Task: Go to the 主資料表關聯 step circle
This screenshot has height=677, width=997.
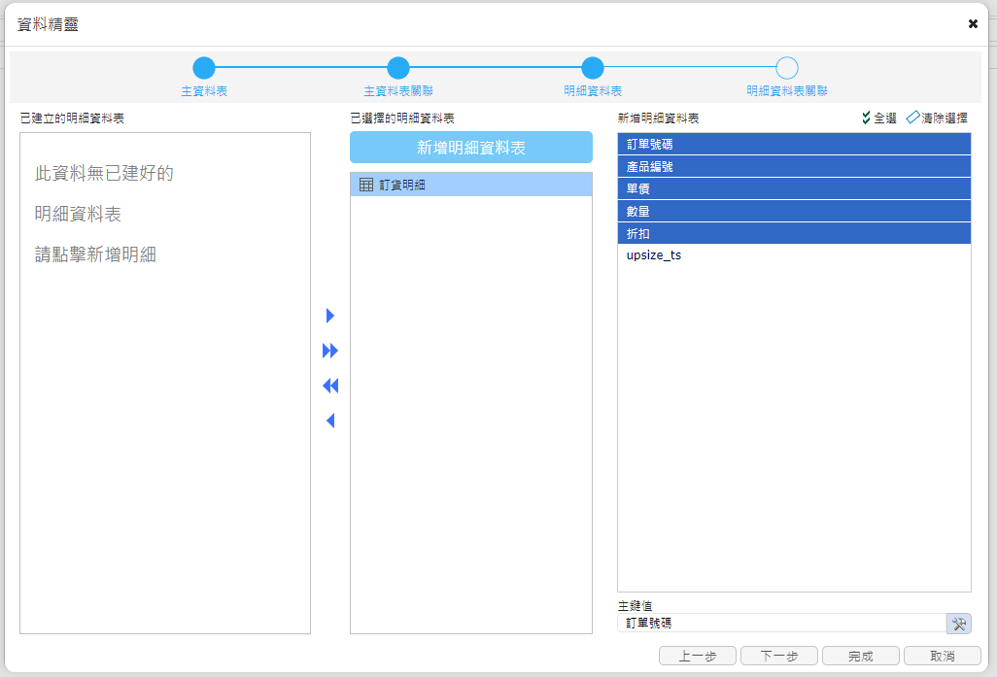Action: pyautogui.click(x=398, y=67)
